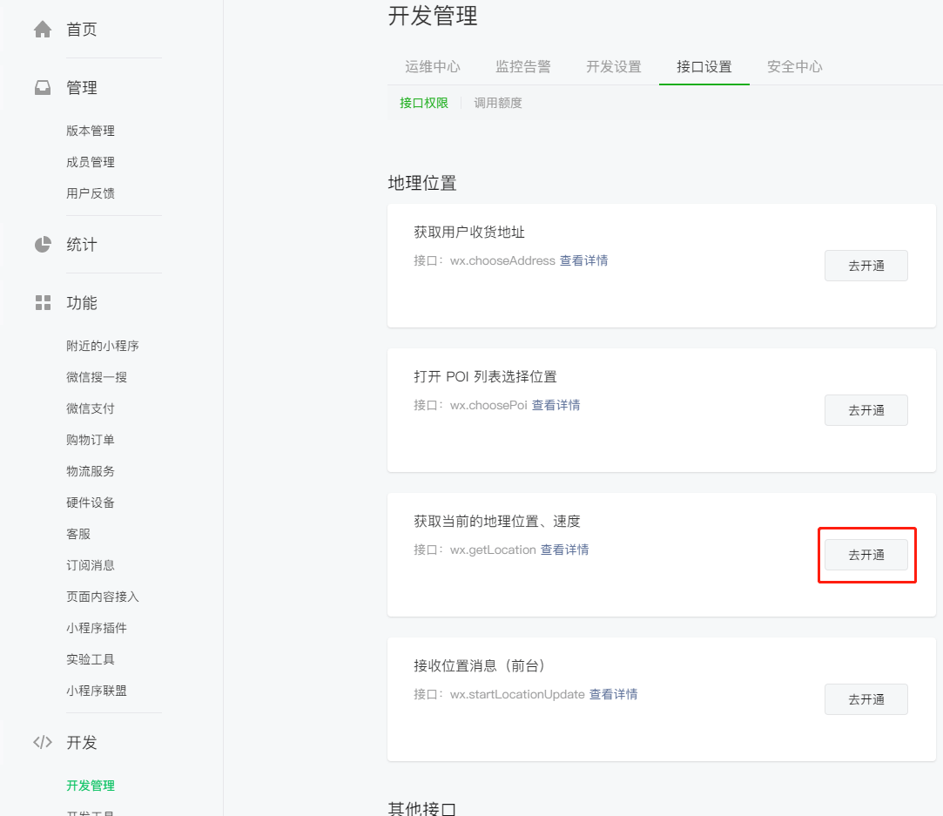This screenshot has width=943, height=816.
Task: Click 去开通 for 接收位置消息（前台）
Action: 866,699
